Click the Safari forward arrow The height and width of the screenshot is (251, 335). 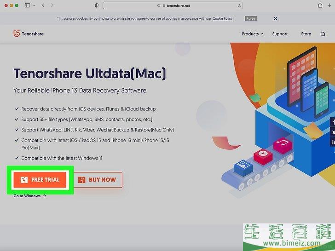52,6
